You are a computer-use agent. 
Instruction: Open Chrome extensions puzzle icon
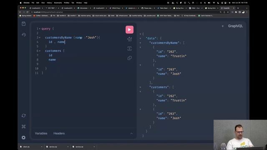point(236,12)
